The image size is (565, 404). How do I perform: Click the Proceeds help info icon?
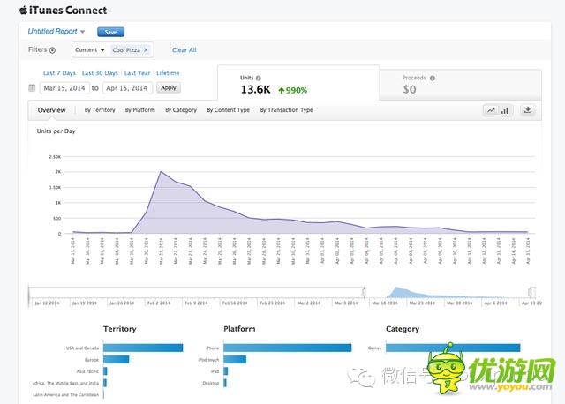coord(432,78)
